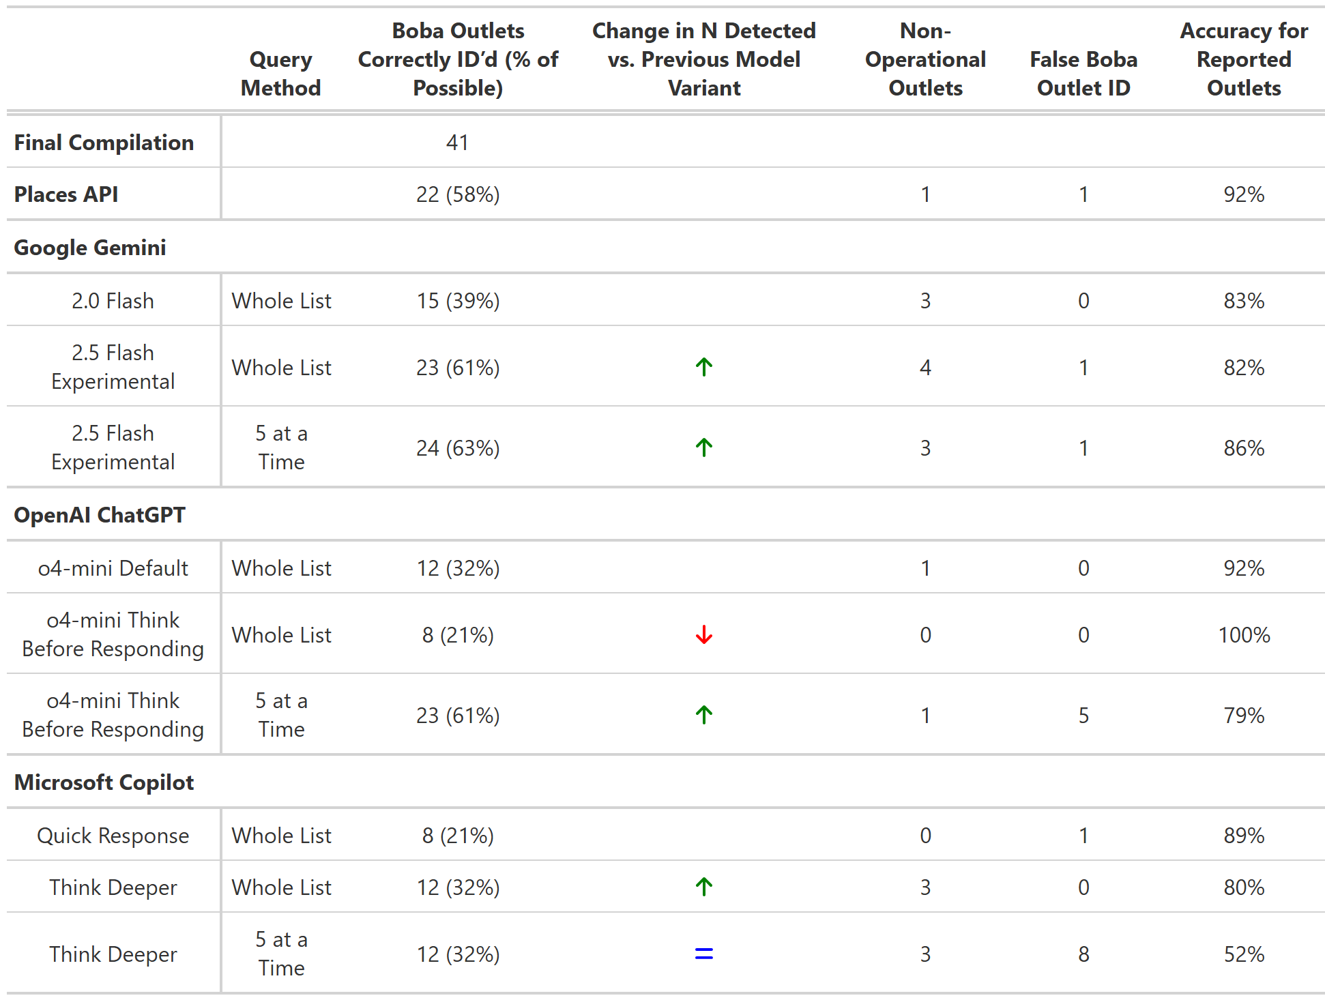This screenshot has height=1000, width=1325.
Task: Select the Microsoft Copilot group heading
Action: [x=104, y=782]
